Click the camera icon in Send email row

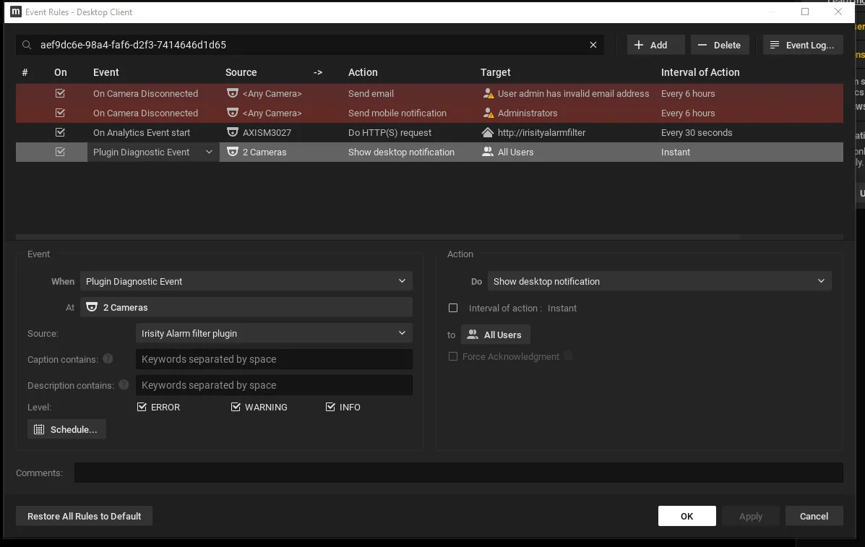pyautogui.click(x=233, y=94)
